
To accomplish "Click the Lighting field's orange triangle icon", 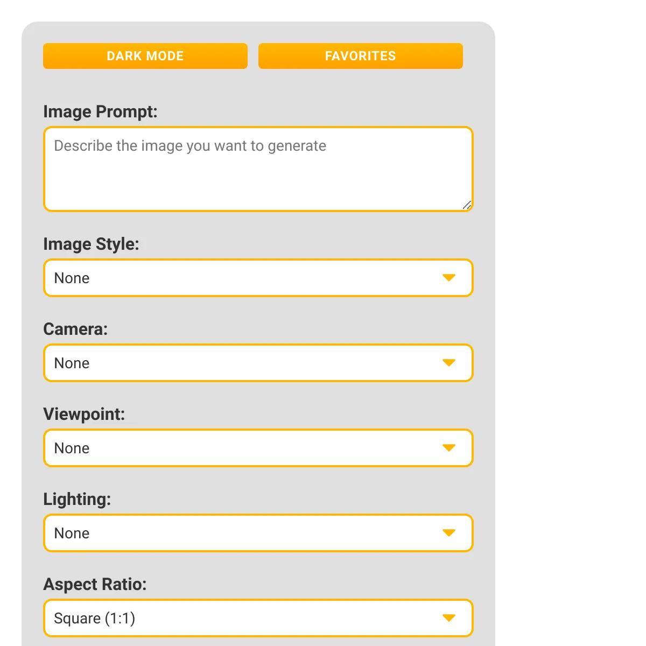I will [x=449, y=533].
